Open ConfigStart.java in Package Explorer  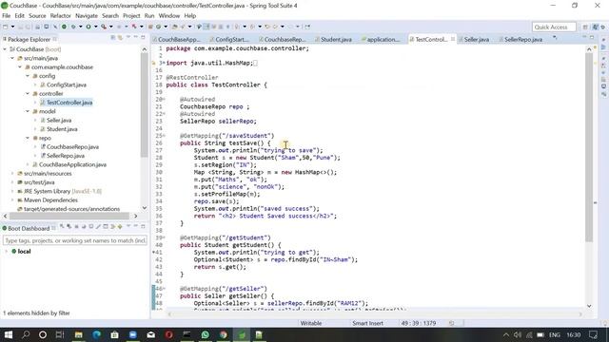click(67, 85)
